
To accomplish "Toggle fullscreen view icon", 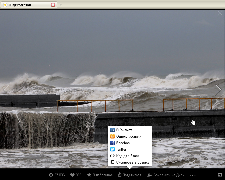I will [220, 175].
